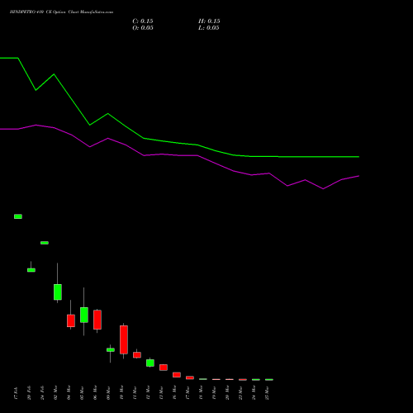Click the green candle above 24 Feb
Image resolution: width=413 pixels, height=413 pixels.
coord(45,243)
